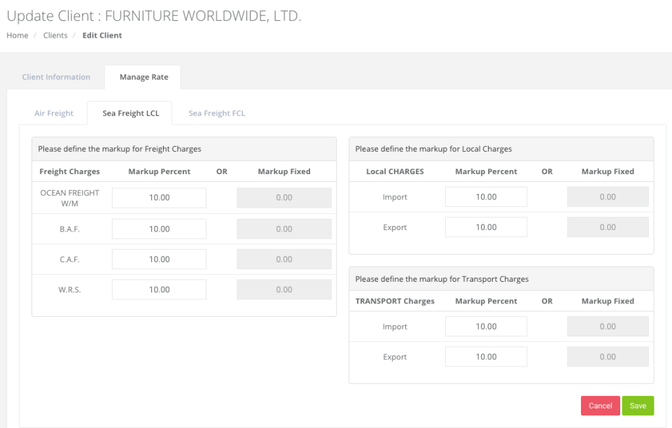This screenshot has width=672, height=428.
Task: Click Ocean Freight W/M markup fixed field
Action: tap(283, 198)
